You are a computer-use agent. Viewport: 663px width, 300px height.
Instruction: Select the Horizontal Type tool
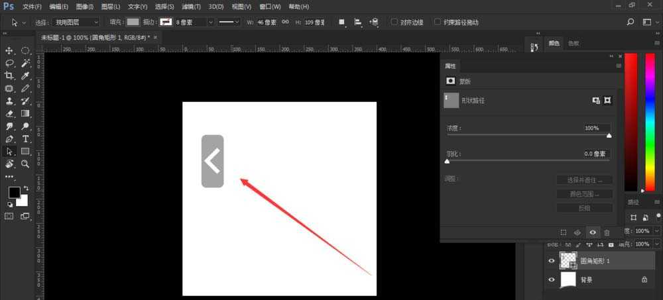pyautogui.click(x=25, y=138)
